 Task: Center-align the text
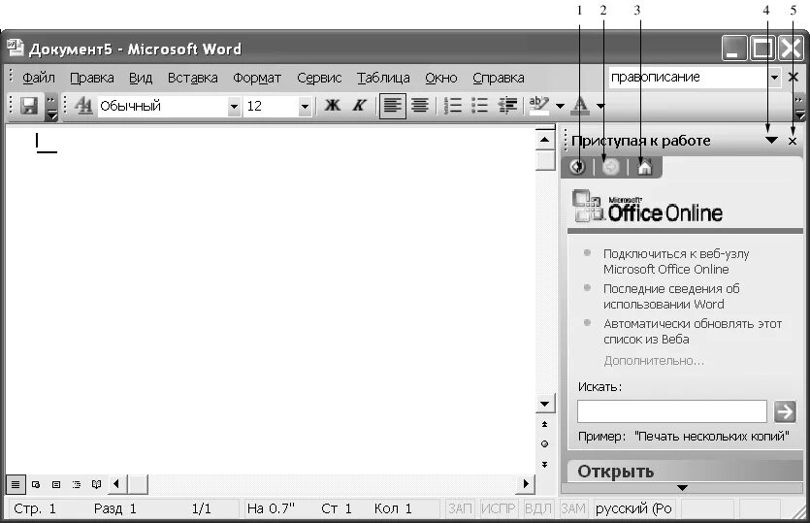pyautogui.click(x=419, y=106)
